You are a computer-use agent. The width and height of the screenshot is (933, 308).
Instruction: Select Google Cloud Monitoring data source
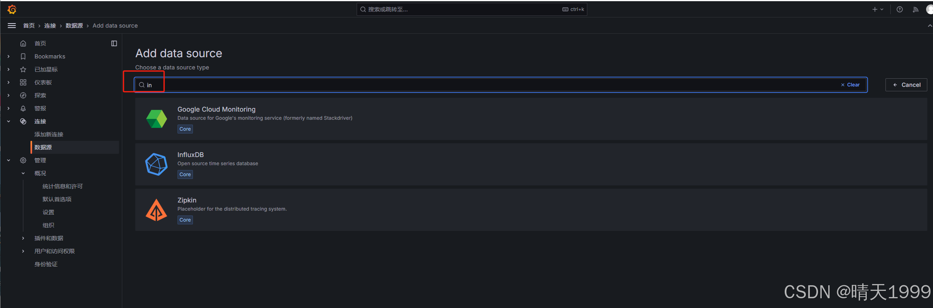tap(531, 119)
